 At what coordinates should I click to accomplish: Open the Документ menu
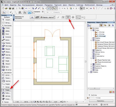pos(39,5)
